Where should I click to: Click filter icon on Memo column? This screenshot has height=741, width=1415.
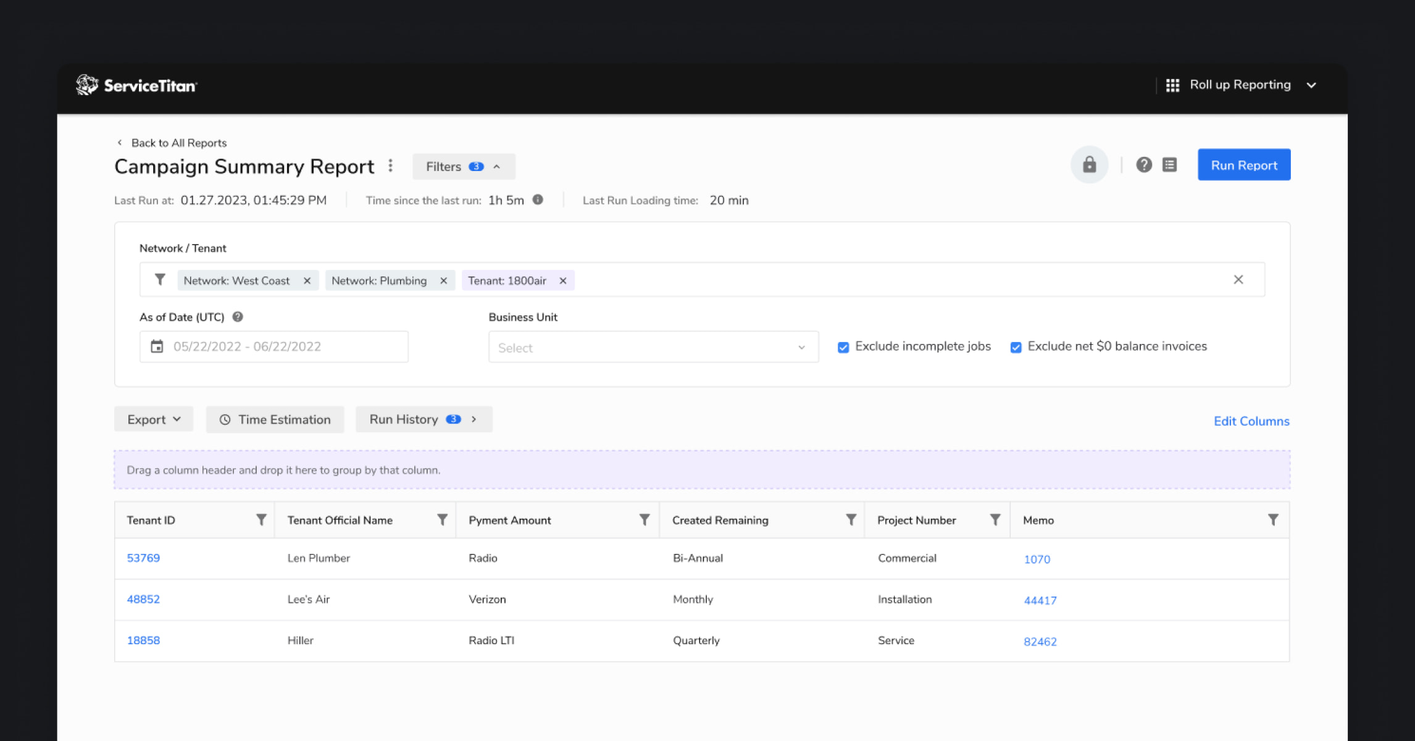1272,520
